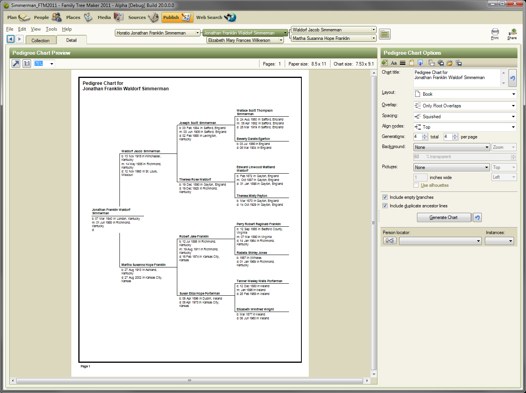The image size is (526, 393).
Task: Open the Media workspace
Action: [110, 17]
